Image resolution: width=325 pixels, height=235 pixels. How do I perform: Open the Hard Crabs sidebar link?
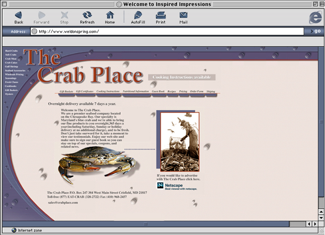click(x=11, y=51)
